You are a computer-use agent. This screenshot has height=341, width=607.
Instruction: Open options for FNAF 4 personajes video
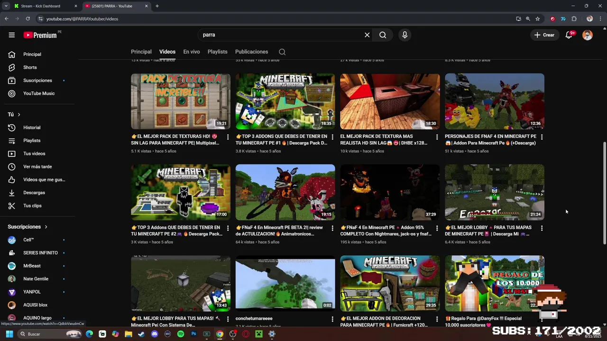(x=542, y=137)
